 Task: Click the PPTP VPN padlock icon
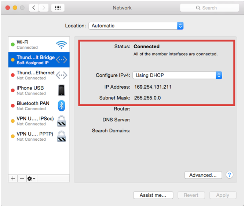click(62, 136)
